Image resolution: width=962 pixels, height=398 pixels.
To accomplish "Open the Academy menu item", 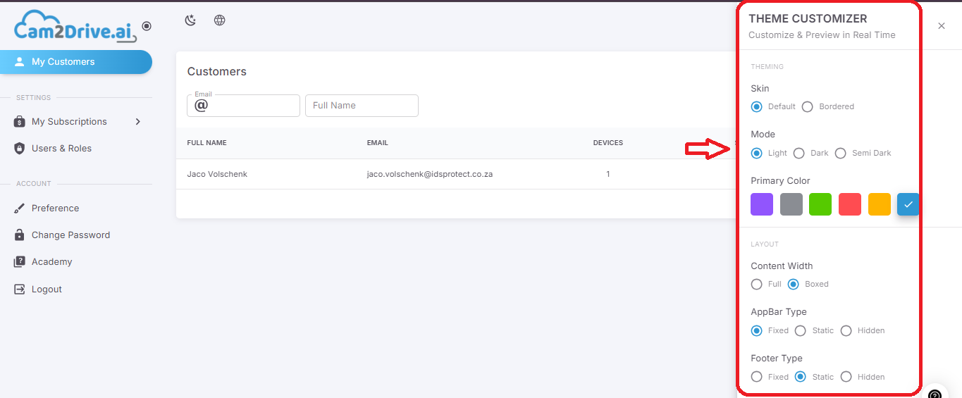I will [76, 262].
